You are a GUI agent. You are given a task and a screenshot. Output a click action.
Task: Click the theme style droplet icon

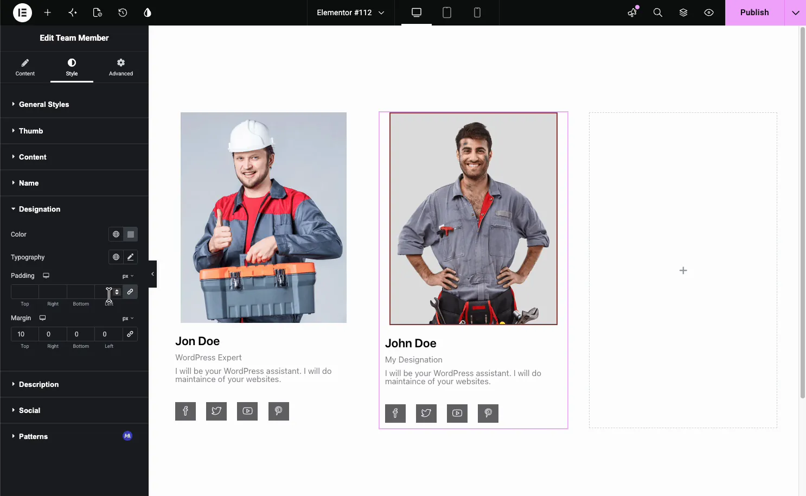pyautogui.click(x=148, y=12)
